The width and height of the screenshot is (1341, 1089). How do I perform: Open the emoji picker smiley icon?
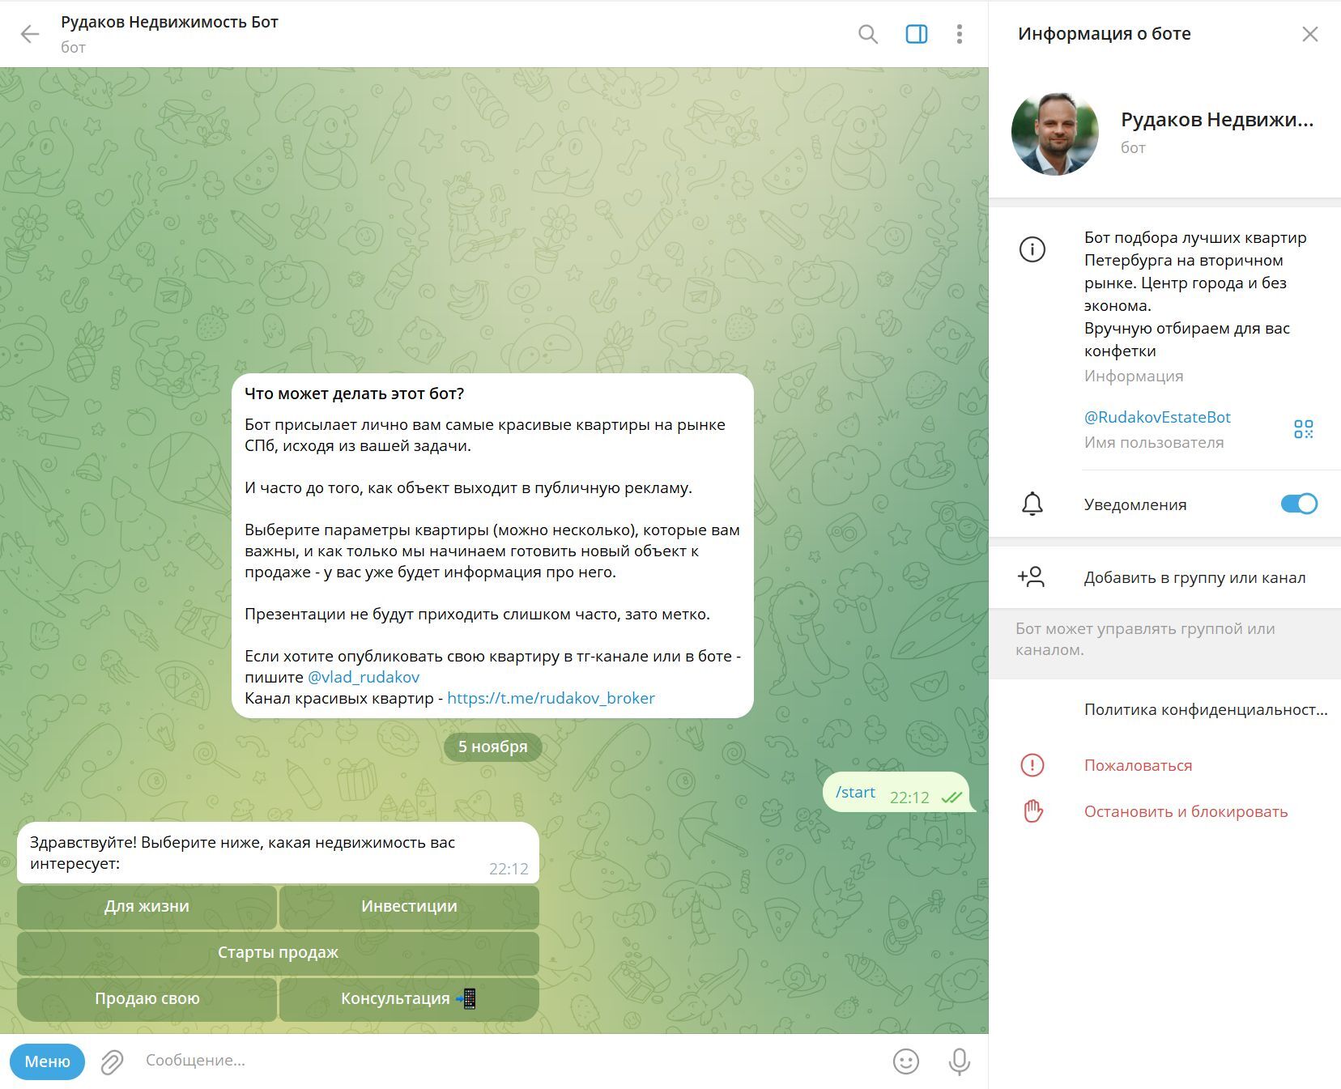pyautogui.click(x=905, y=1061)
